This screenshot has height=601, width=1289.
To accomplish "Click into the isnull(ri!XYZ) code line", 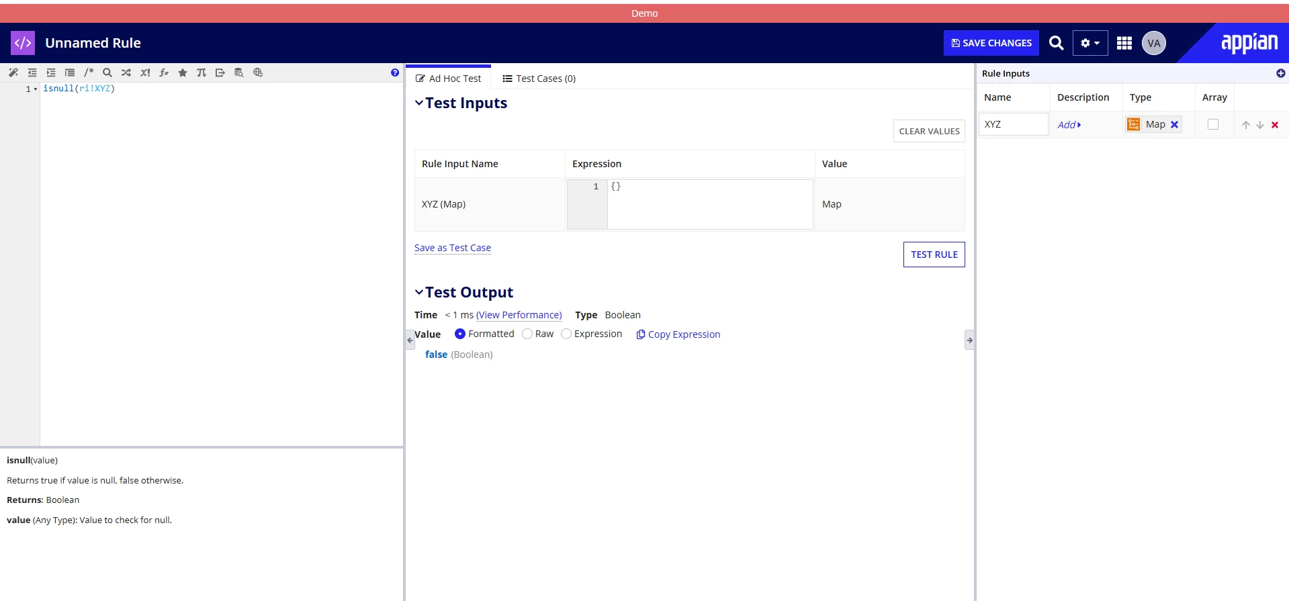I will [79, 89].
